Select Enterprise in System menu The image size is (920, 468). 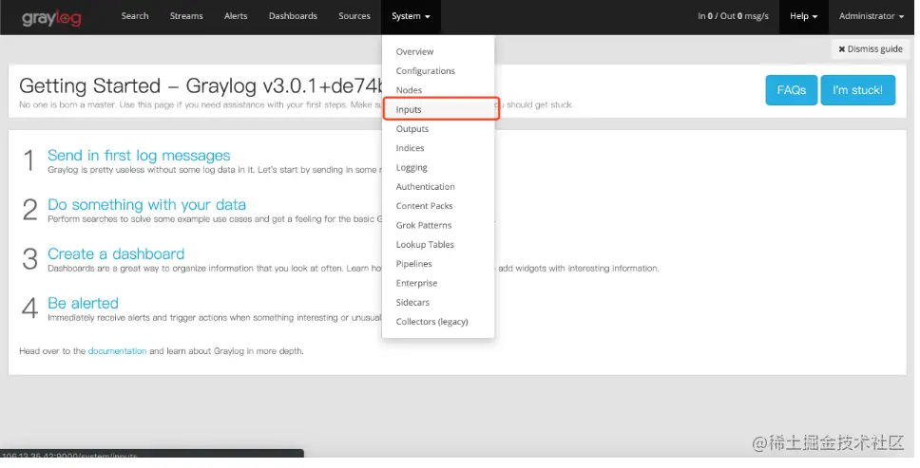pyautogui.click(x=438, y=284)
